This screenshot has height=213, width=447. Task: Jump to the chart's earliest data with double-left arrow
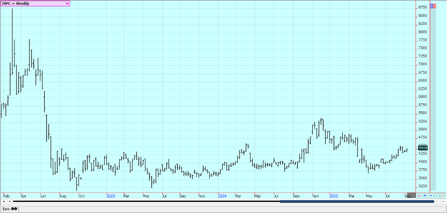pyautogui.click(x=4, y=201)
